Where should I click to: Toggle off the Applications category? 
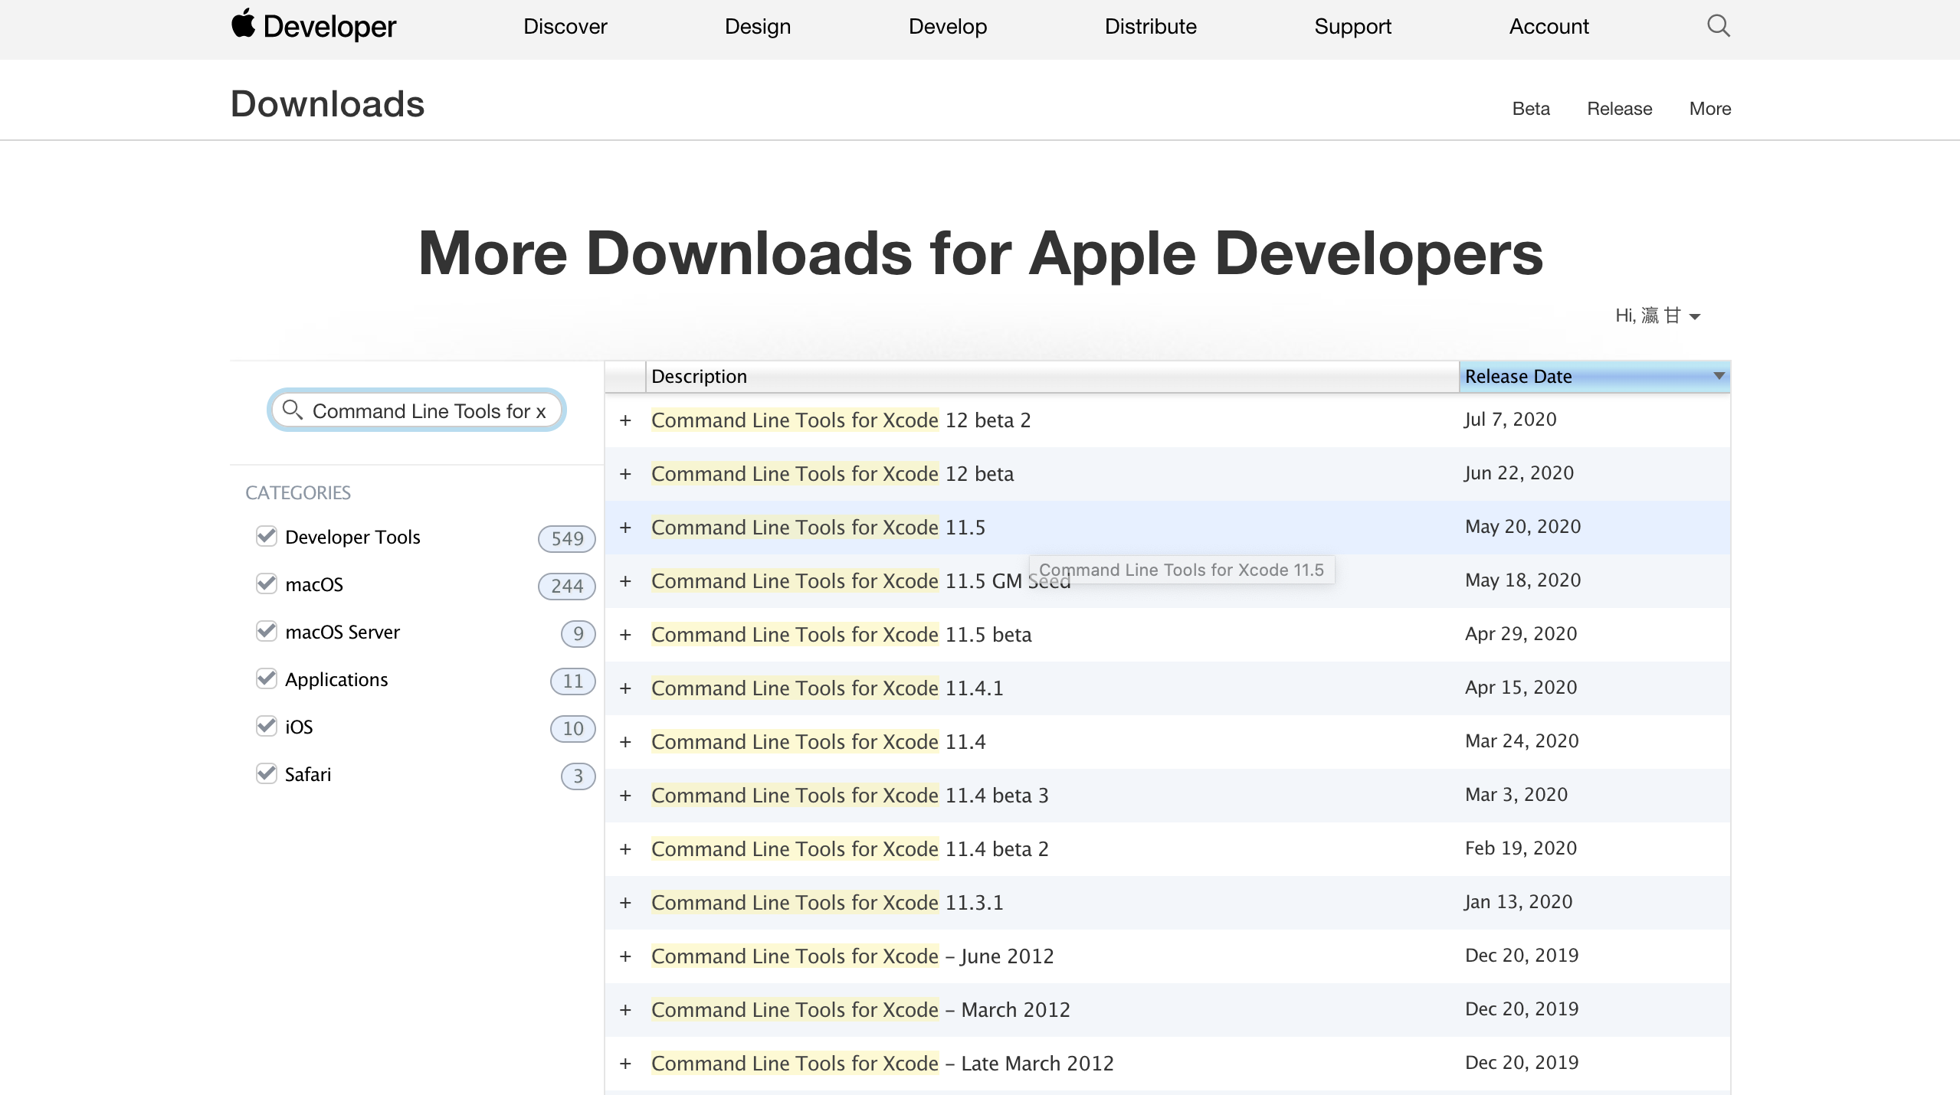(266, 678)
